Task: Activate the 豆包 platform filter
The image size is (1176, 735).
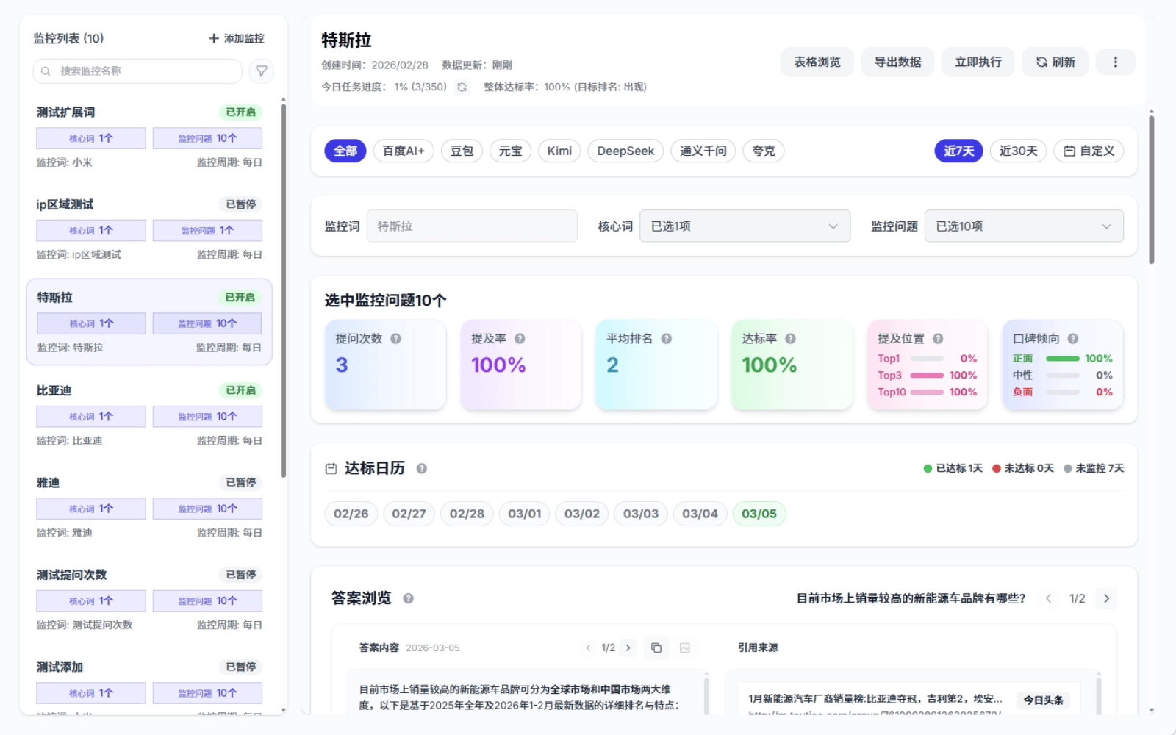Action: point(462,151)
